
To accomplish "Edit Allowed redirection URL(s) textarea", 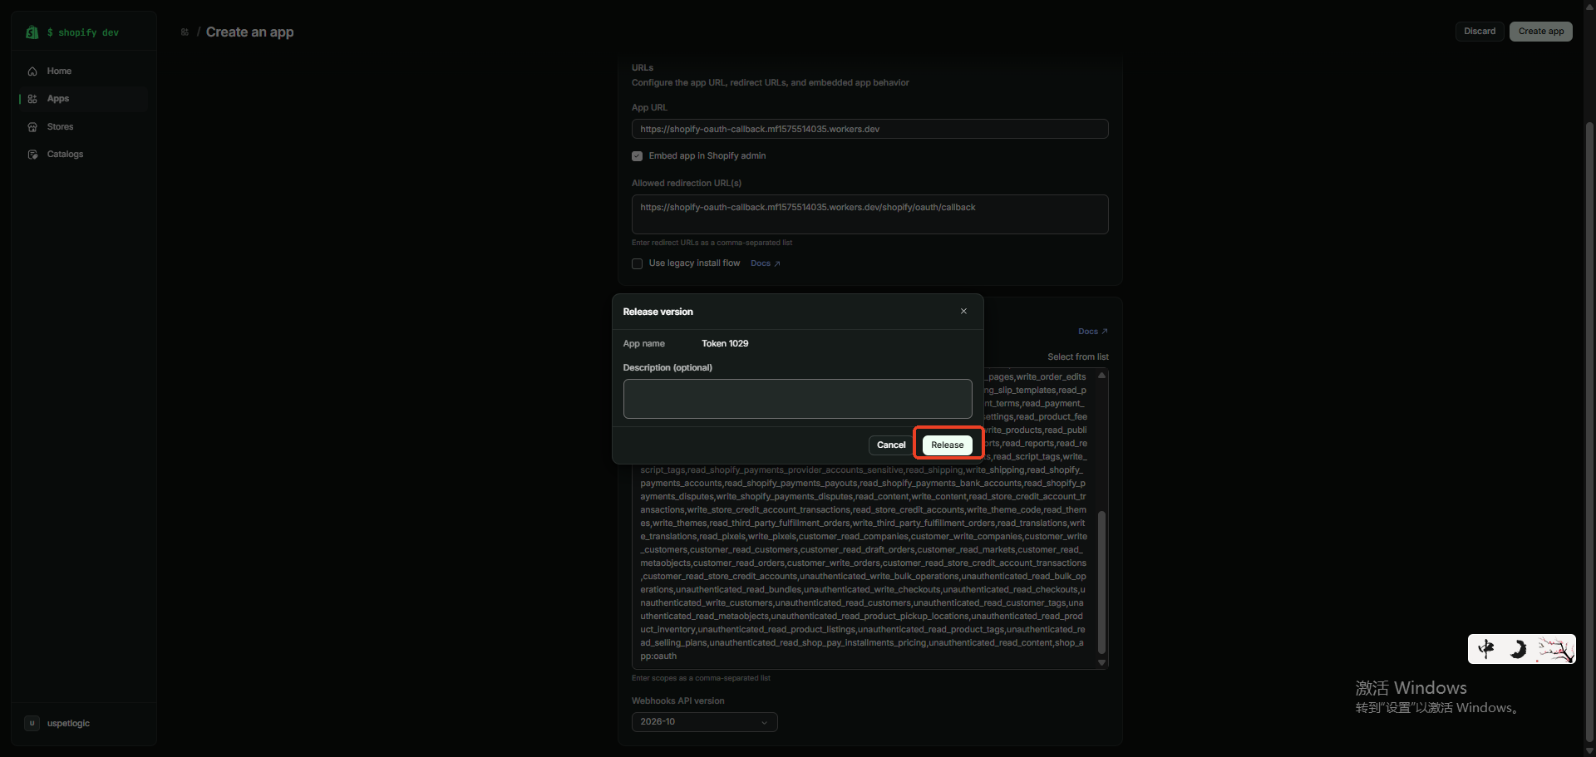I will 869,214.
